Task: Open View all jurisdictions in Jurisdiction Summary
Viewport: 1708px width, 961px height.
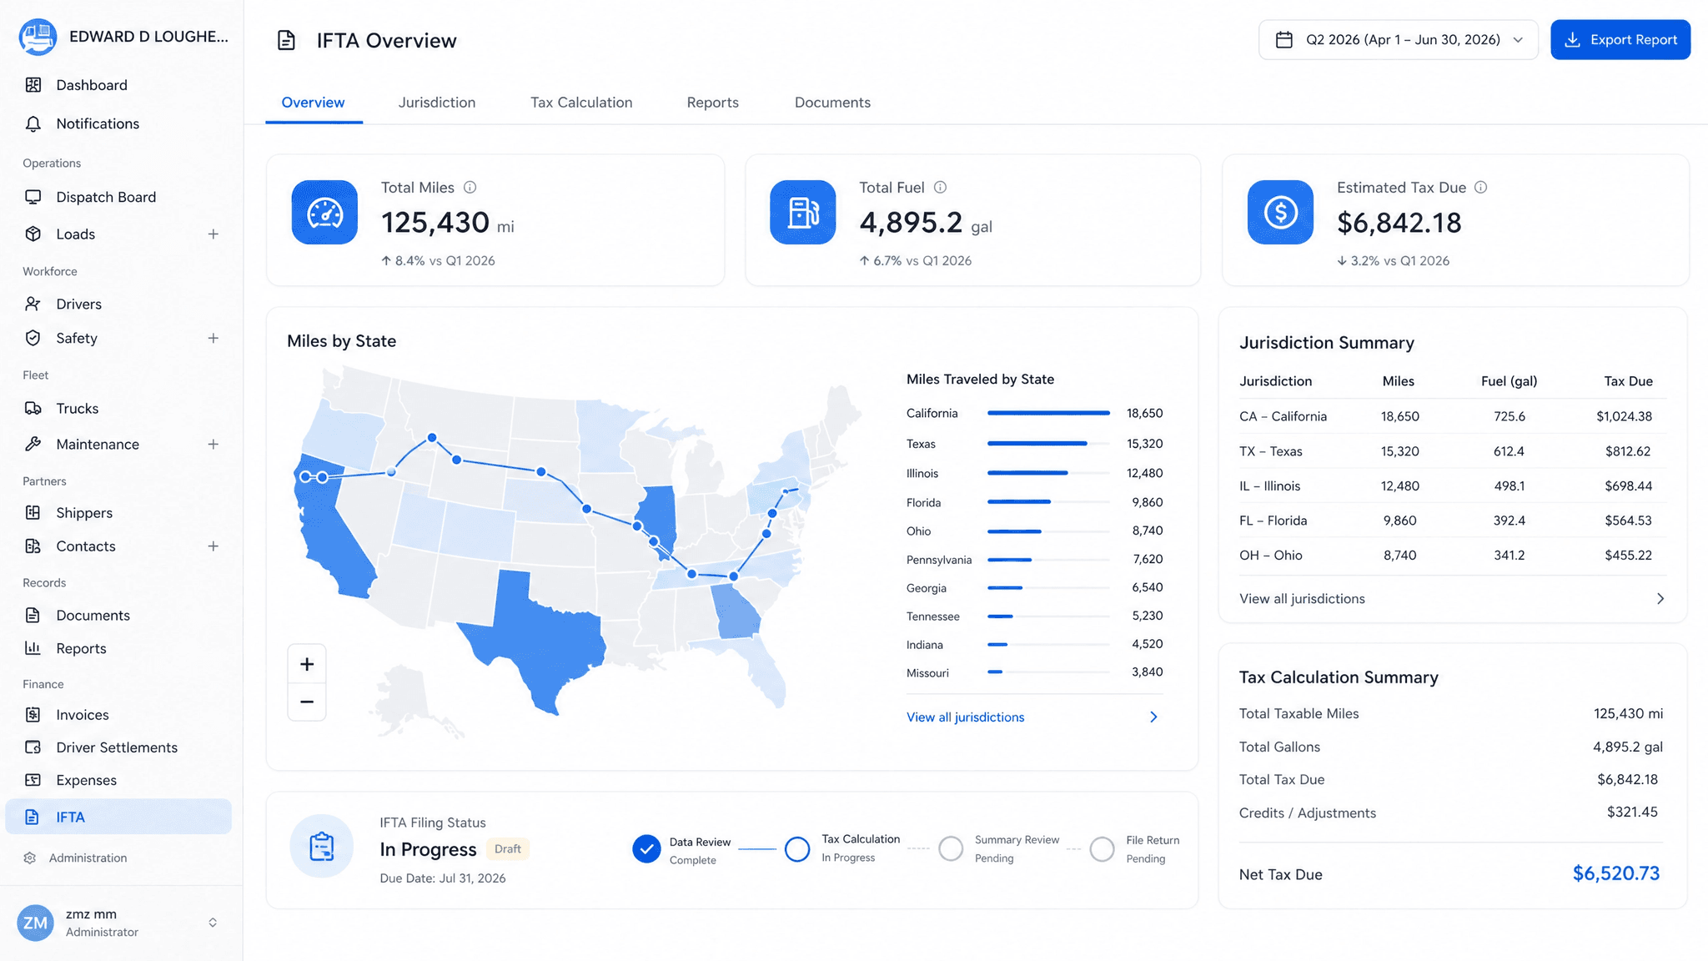Action: (1302, 599)
